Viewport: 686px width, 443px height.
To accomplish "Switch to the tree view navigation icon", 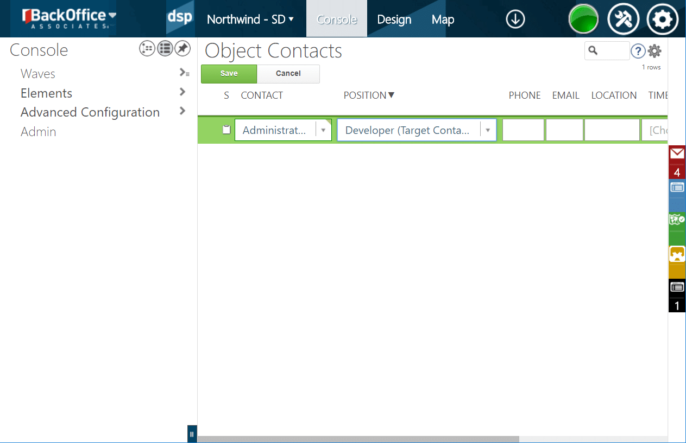I will point(147,49).
